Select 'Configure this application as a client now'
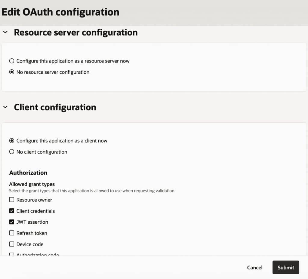Image resolution: width=308 pixels, height=279 pixels. 12,141
